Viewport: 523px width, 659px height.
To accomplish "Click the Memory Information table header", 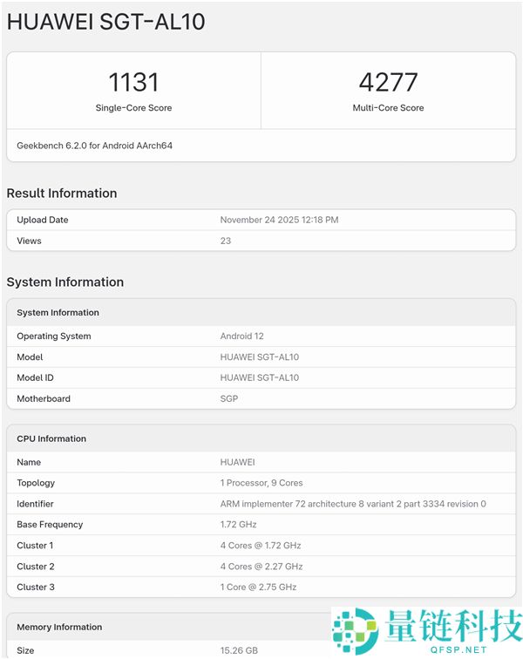I will pyautogui.click(x=59, y=627).
